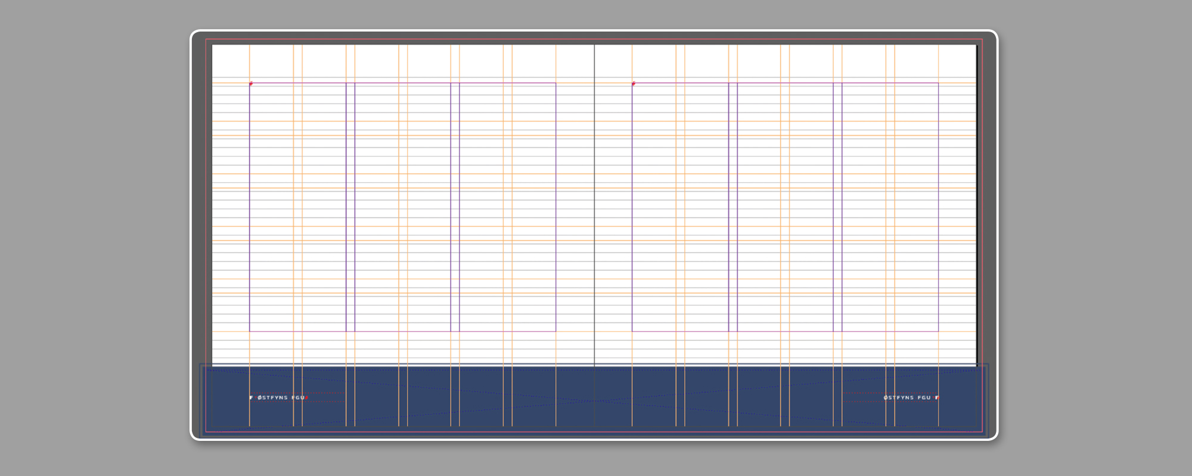Click gutter between first two left-page columns
1192x476 pixels.
pos(350,207)
